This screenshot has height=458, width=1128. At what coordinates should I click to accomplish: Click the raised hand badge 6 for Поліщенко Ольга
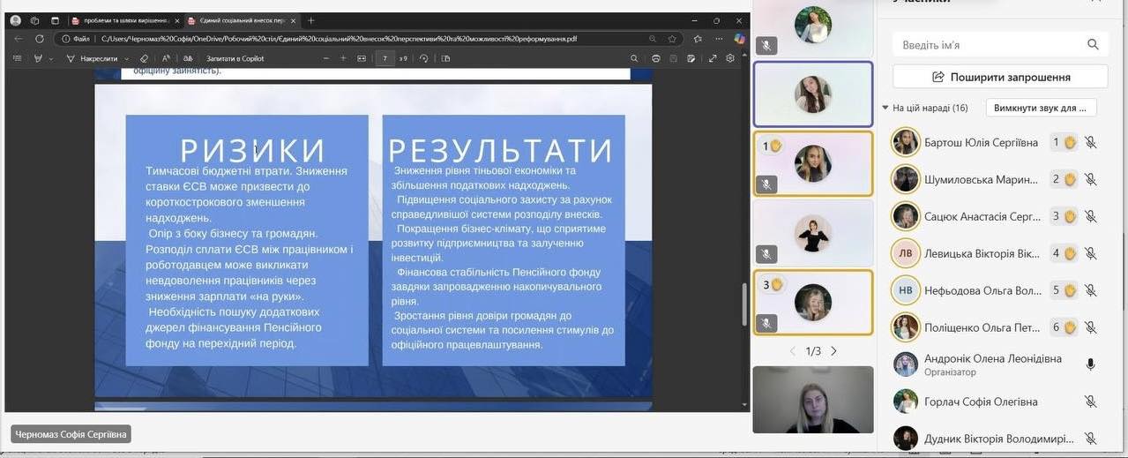coord(1065,327)
